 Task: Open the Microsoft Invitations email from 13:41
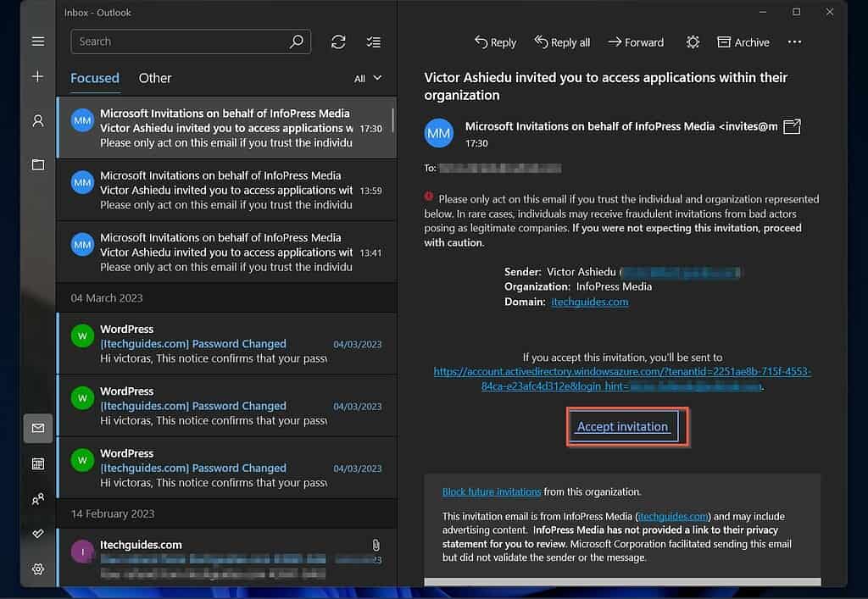(226, 252)
